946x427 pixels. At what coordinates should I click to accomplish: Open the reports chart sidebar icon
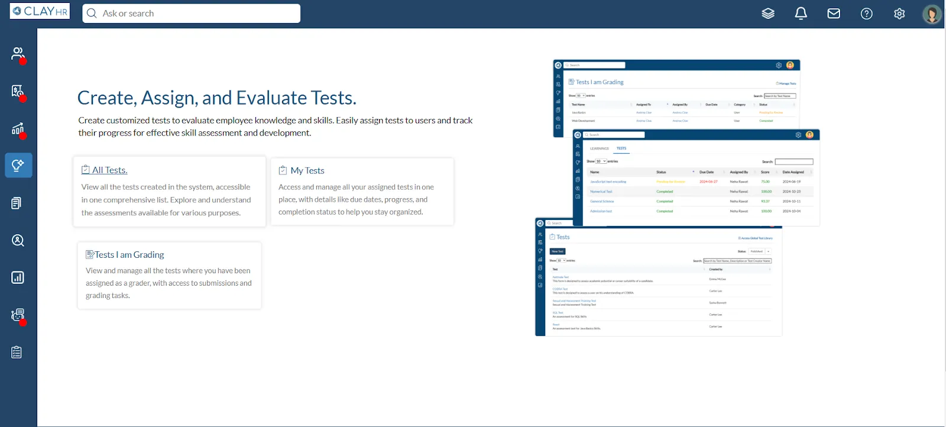tap(18, 277)
